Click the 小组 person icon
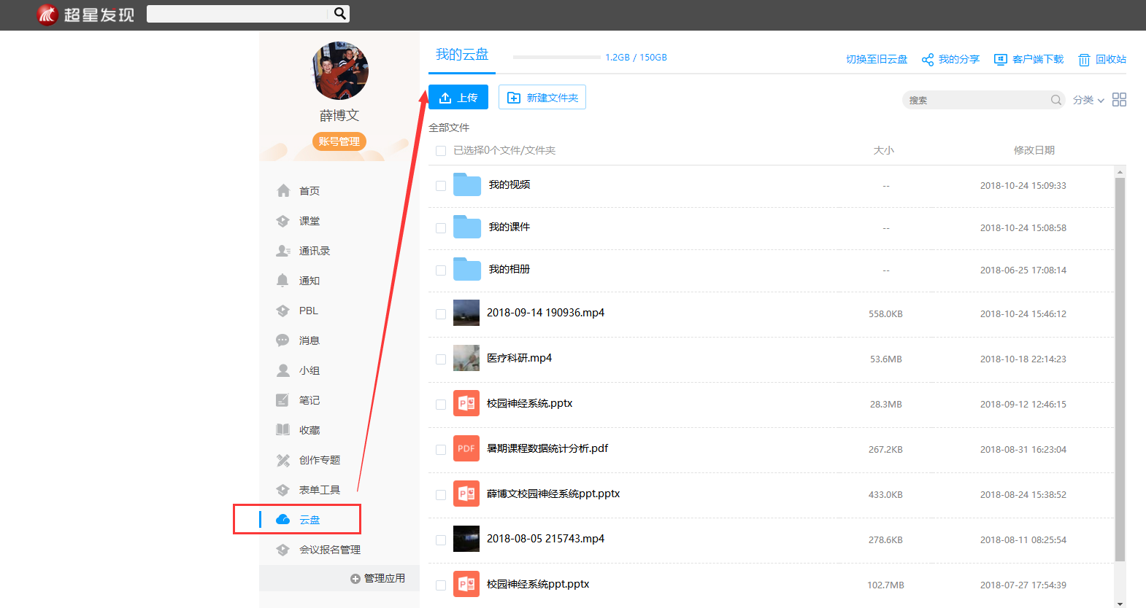This screenshot has height=608, width=1146. click(x=283, y=370)
